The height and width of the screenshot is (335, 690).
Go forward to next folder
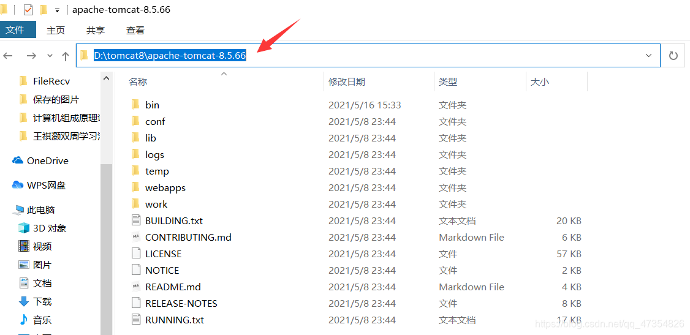[x=31, y=56]
